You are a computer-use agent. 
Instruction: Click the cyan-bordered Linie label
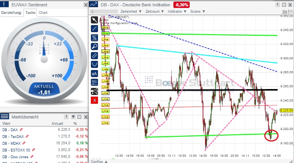tap(105, 69)
